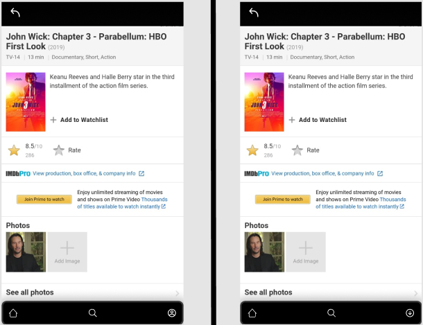Open View production, box office info link on right

pos(322,173)
